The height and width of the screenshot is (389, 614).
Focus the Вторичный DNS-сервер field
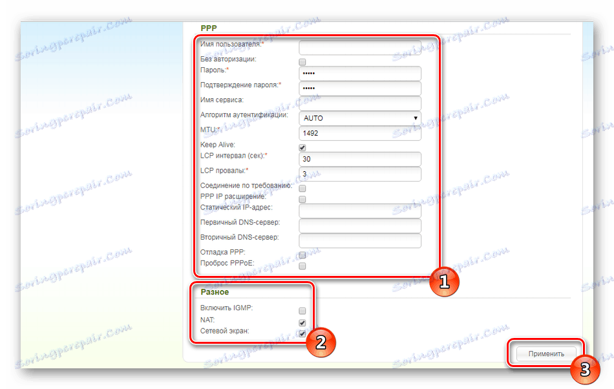[x=360, y=240]
